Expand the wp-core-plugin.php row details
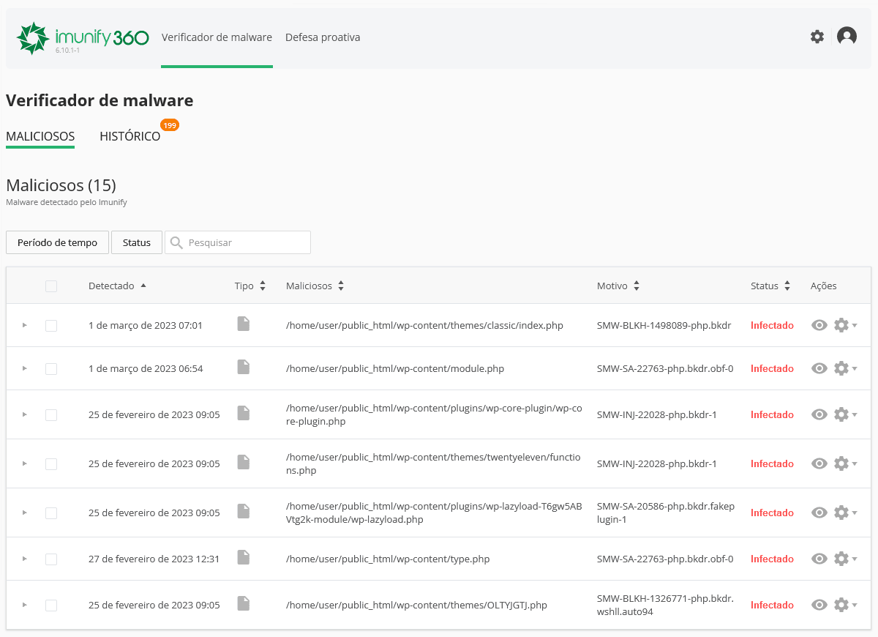 (x=24, y=414)
